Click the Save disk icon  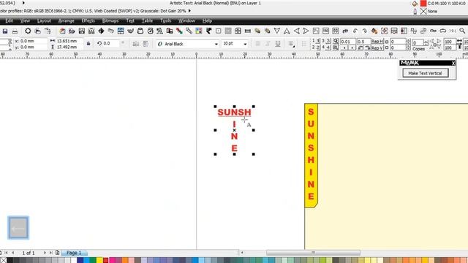[5, 31]
